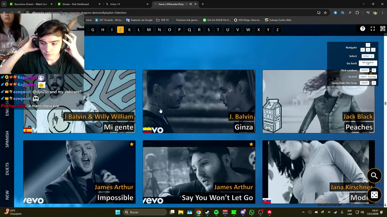Jump to letter Q songs
Screen dimensions: 387x217
pos(189,30)
